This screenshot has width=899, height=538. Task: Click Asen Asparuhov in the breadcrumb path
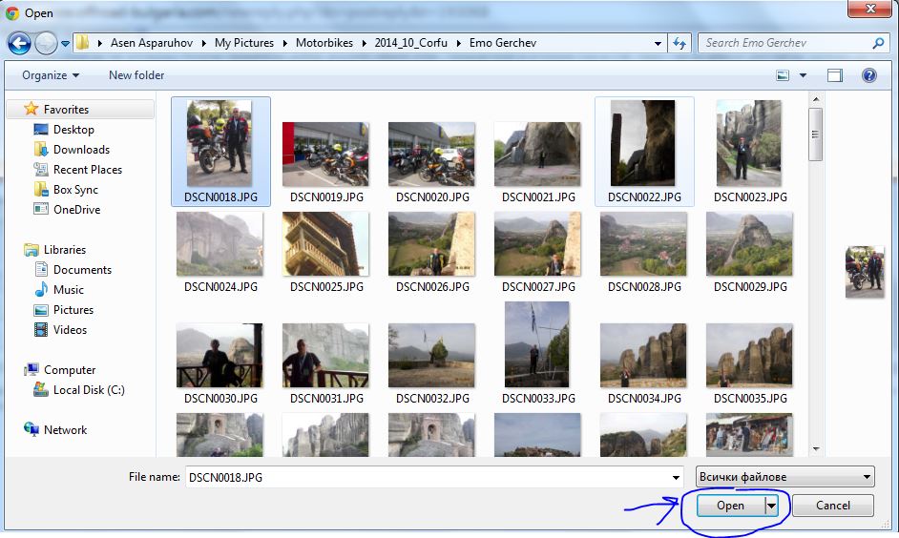pos(152,43)
